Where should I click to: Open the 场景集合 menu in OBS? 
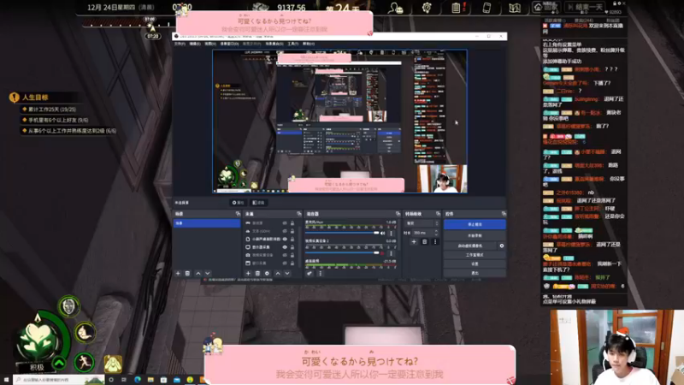coord(274,44)
